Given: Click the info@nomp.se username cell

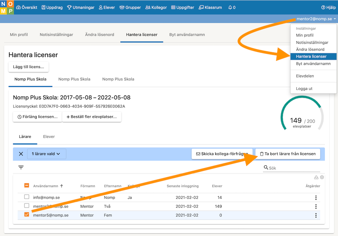Looking at the screenshot, I should tap(46, 198).
